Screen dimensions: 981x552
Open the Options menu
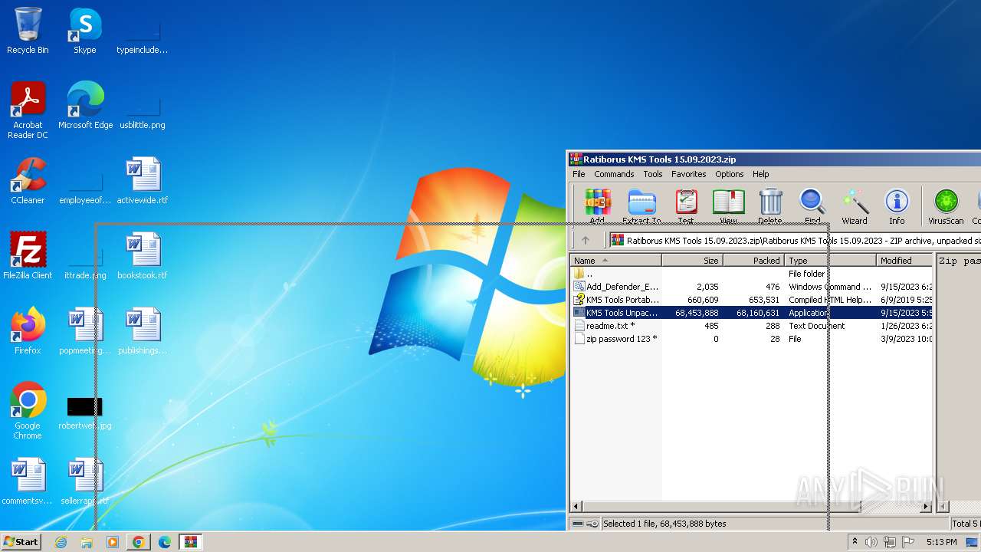730,174
